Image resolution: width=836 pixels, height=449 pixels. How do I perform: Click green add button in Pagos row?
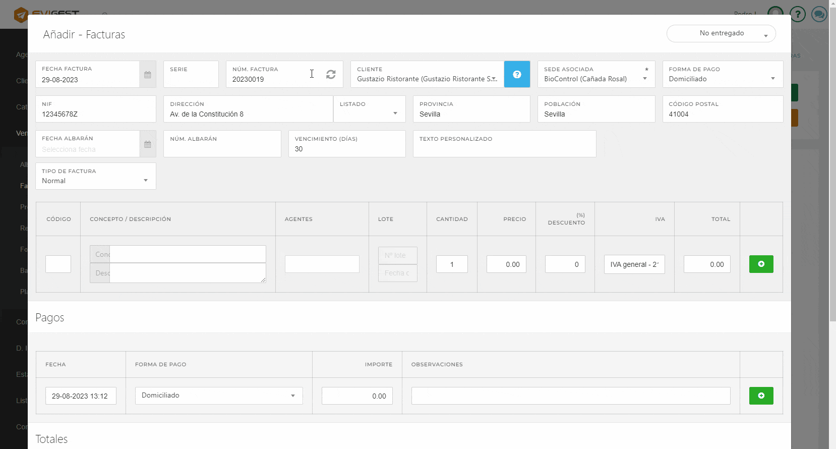(761, 396)
